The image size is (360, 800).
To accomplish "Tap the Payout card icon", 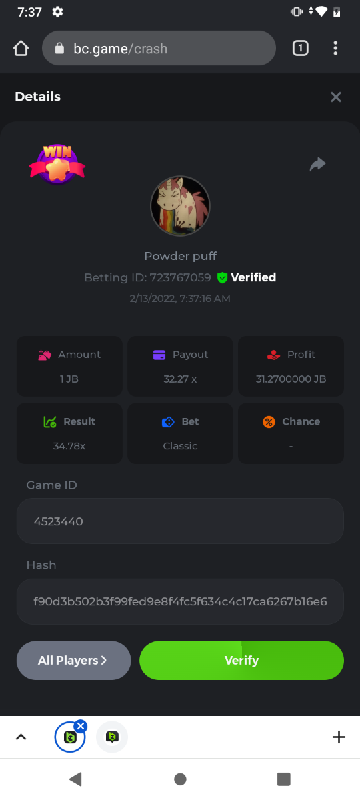I will tap(159, 355).
